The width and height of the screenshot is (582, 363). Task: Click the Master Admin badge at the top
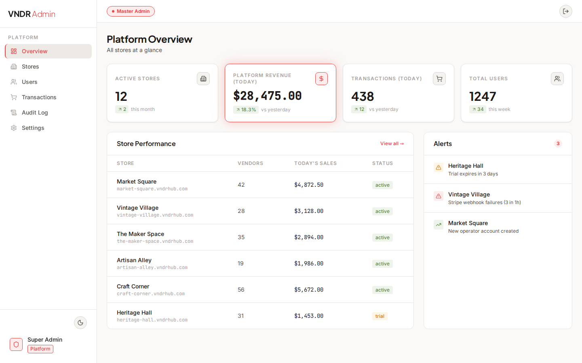[131, 11]
